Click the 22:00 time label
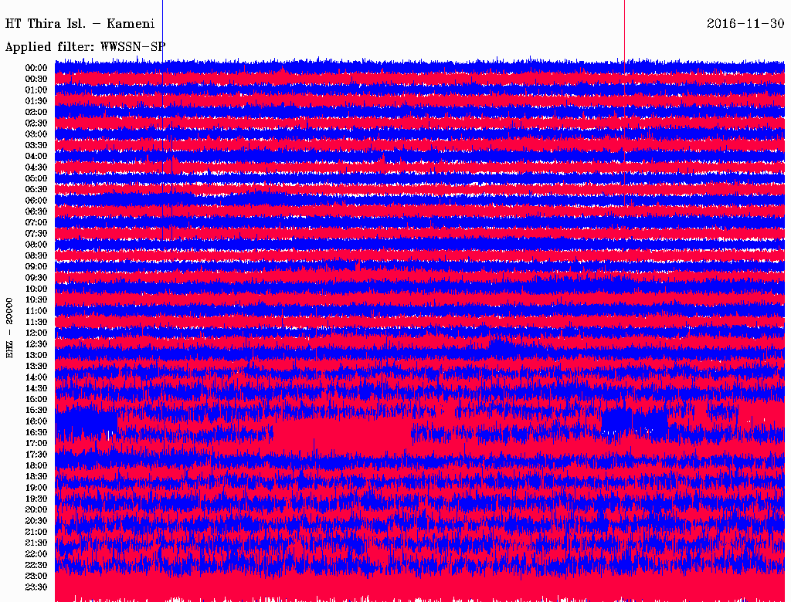The width and height of the screenshot is (791, 602). 36,553
